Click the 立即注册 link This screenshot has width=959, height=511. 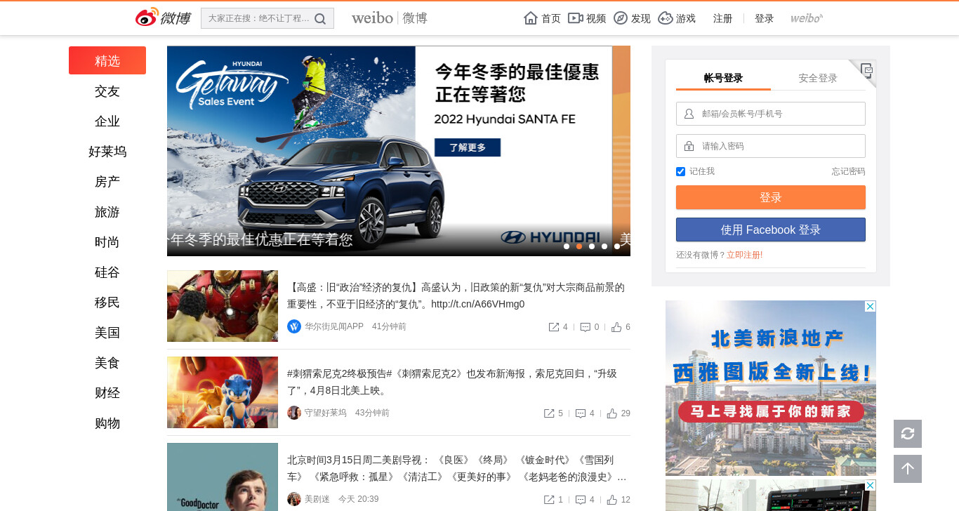(745, 255)
